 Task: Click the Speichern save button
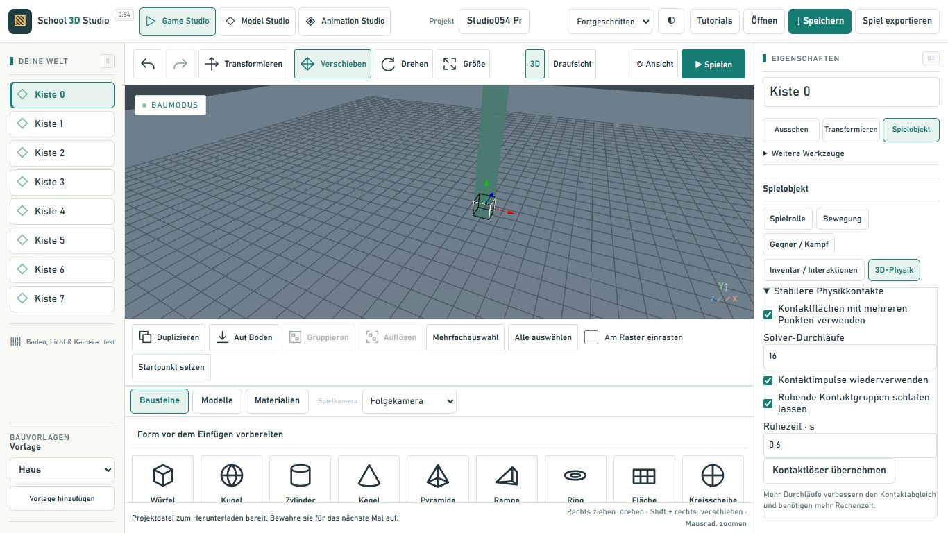point(820,21)
